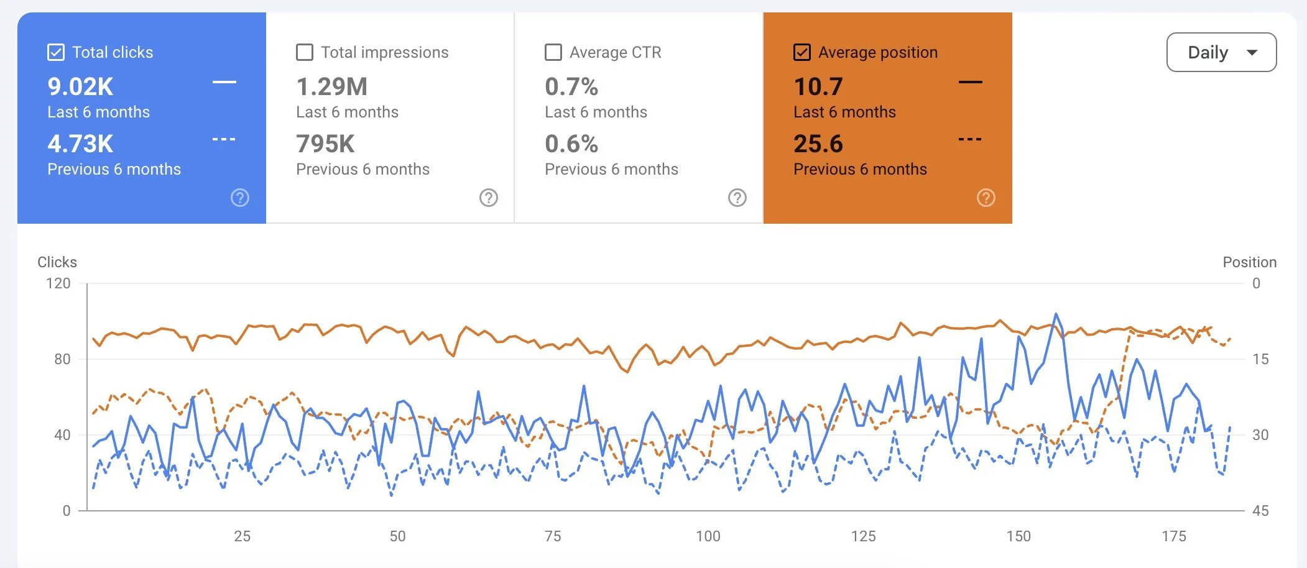This screenshot has height=568, width=1307.
Task: Click the blue clicks peak near day 155
Action: click(x=1056, y=314)
